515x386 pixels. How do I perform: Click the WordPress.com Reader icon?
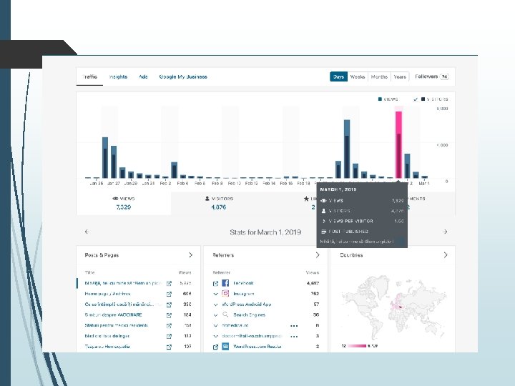225,346
